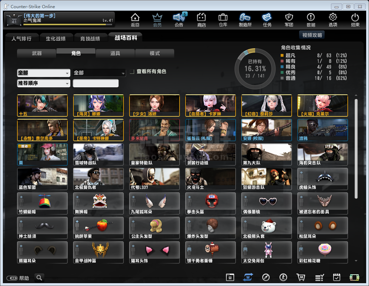369x286 pixels.
Task: Open the 武器 sub-tab
Action: (x=37, y=54)
